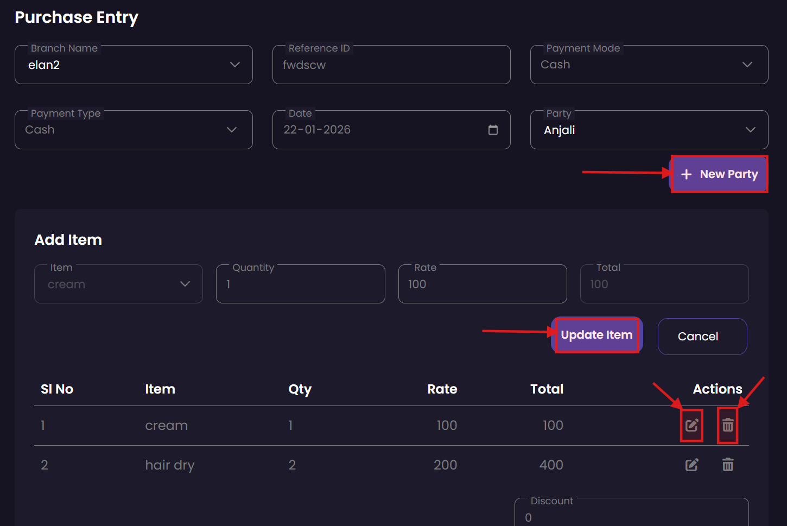Edit the cream row entry
This screenshot has width=787, height=526.
coord(691,425)
